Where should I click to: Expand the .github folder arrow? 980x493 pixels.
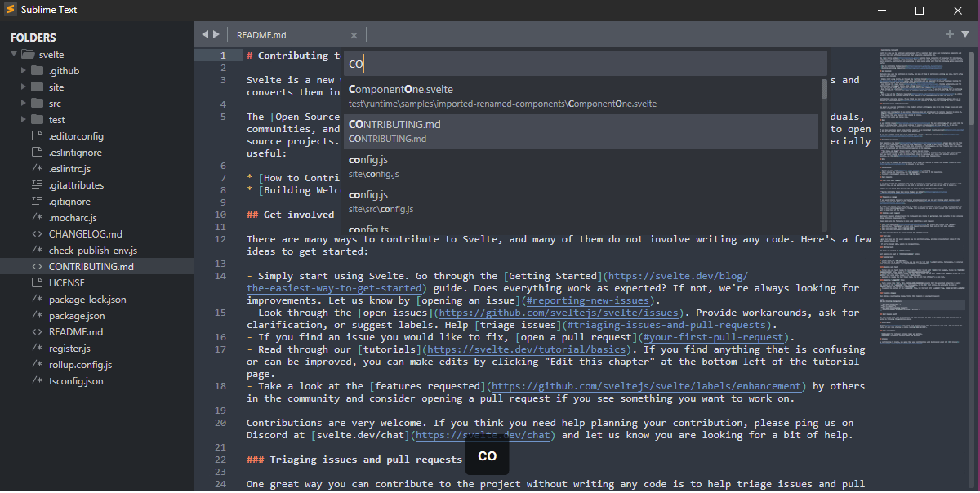pos(24,71)
